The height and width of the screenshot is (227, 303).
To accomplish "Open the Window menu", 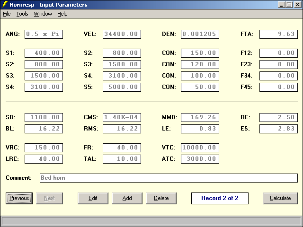I will coord(43,14).
